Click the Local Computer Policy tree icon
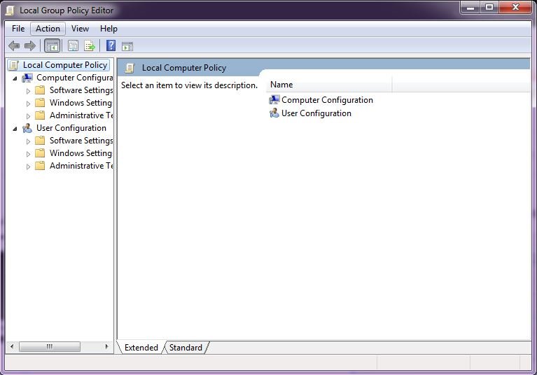 pyautogui.click(x=14, y=65)
